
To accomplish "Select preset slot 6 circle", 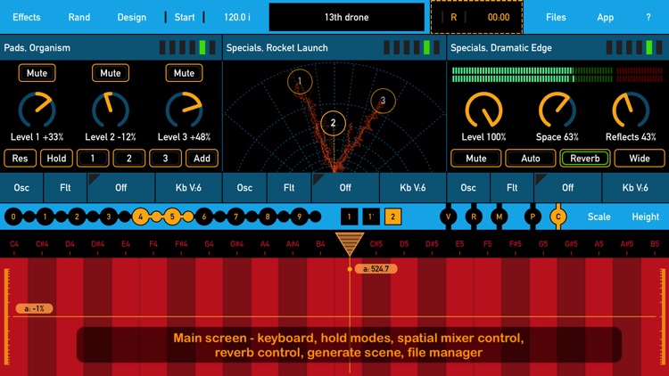I will tap(204, 217).
